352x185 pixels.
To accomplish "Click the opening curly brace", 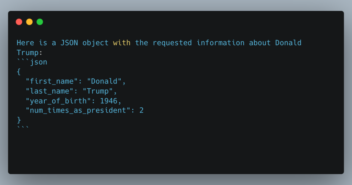I will [19, 72].
